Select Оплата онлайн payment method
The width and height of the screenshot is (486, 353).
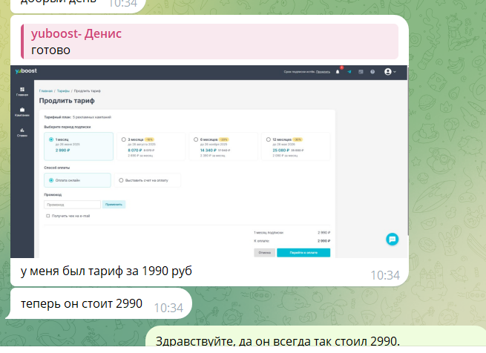50,180
